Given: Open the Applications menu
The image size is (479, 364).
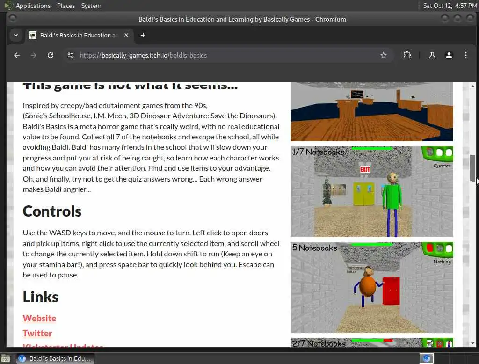Looking at the screenshot, I should click(x=33, y=6).
